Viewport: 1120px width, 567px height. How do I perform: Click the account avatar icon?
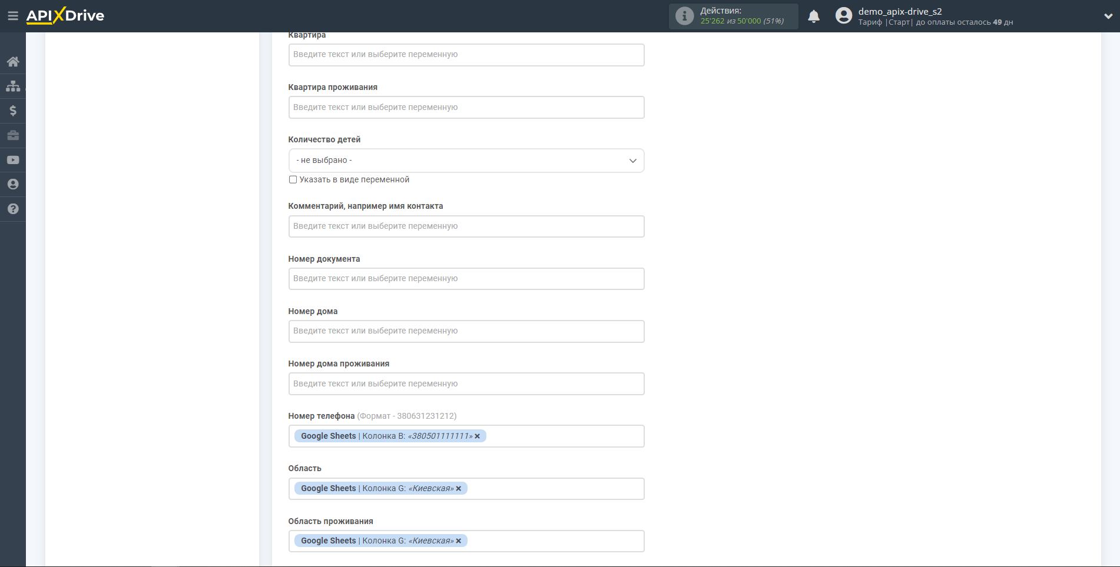point(844,16)
